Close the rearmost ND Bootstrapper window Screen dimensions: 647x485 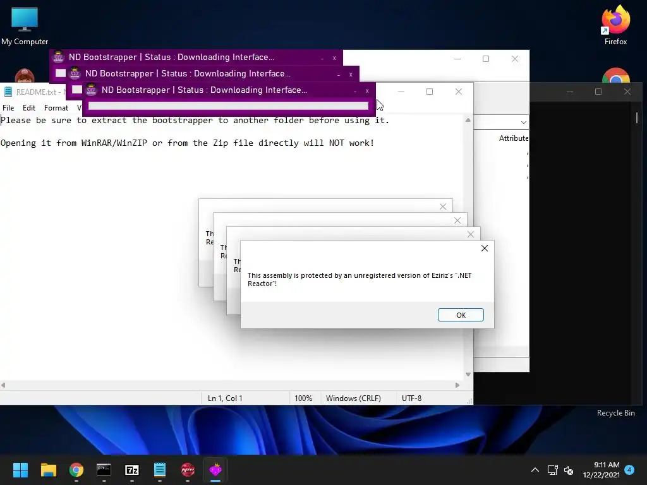[334, 58]
